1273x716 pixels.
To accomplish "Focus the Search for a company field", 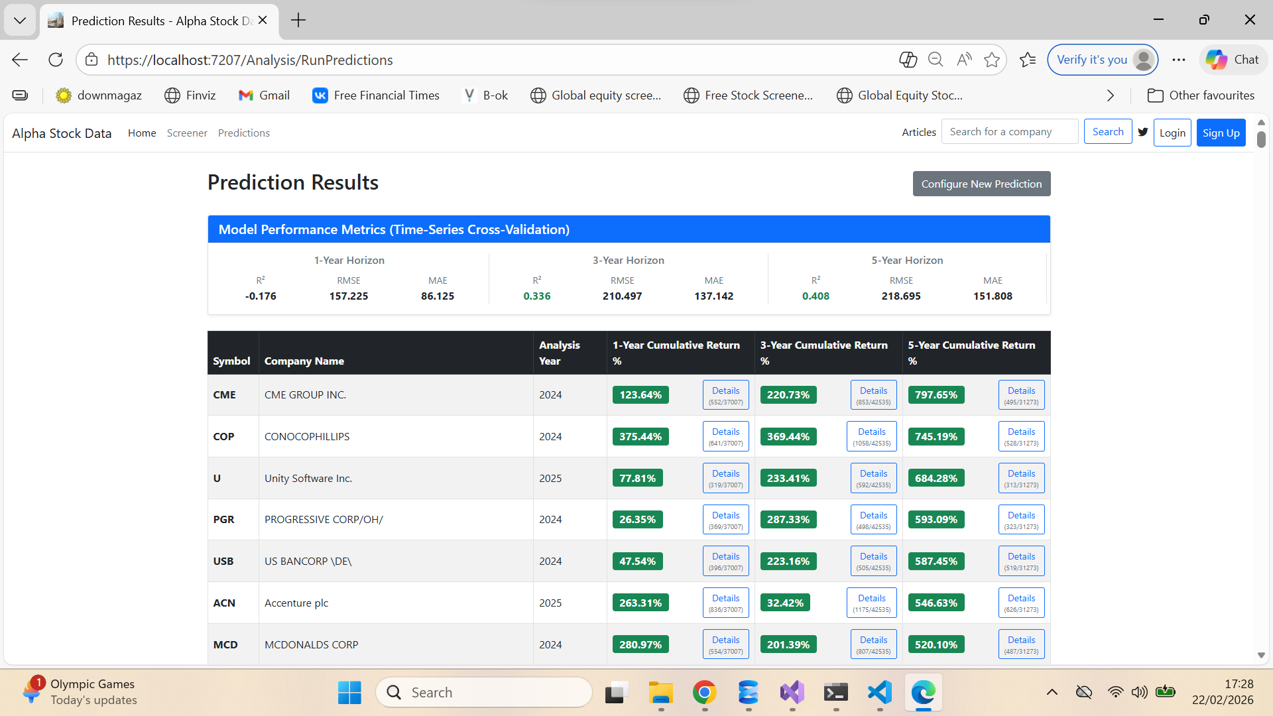I will [1010, 132].
